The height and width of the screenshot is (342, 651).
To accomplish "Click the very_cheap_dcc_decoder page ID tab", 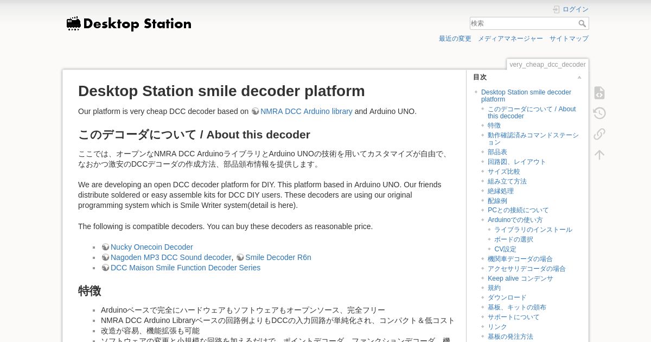I will pyautogui.click(x=547, y=65).
